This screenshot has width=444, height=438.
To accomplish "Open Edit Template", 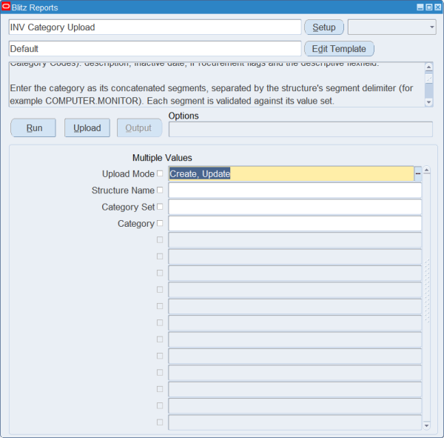I will (x=339, y=49).
